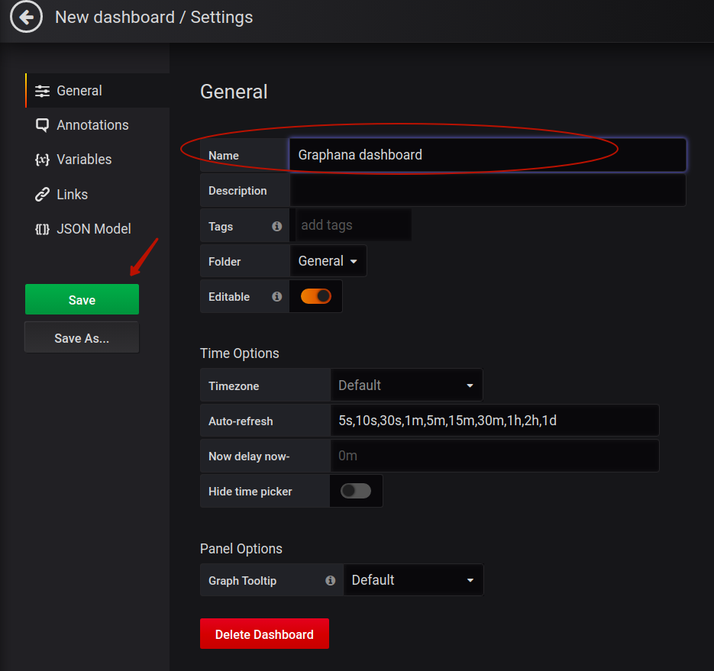Image resolution: width=714 pixels, height=671 pixels.
Task: Enable the Hide time picker switch
Action: 356,491
